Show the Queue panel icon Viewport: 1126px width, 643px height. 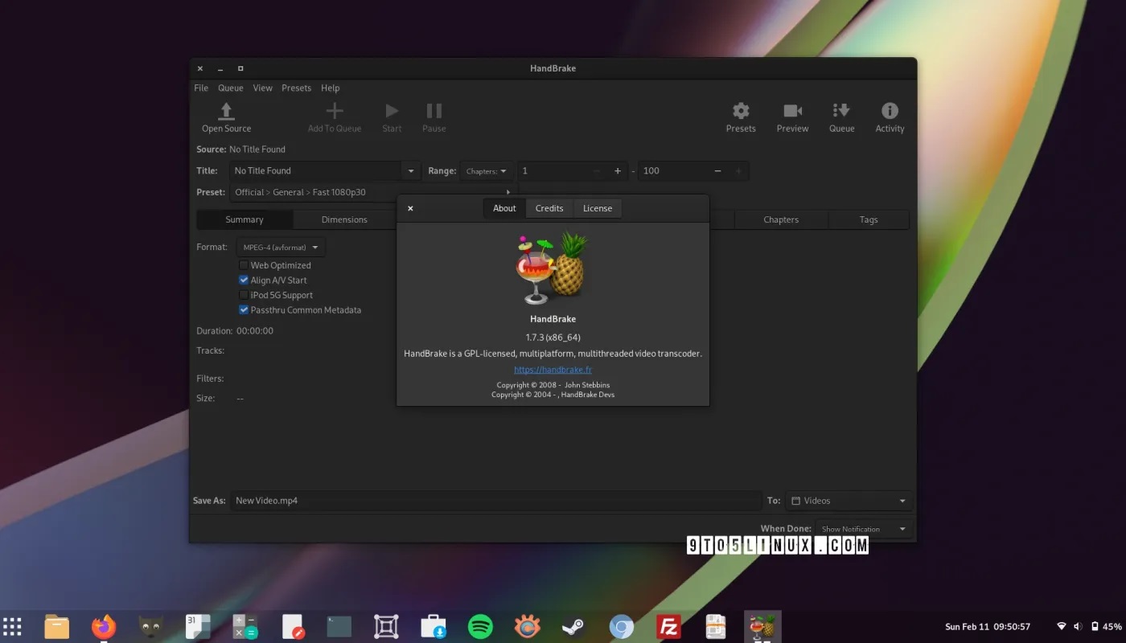coord(841,113)
